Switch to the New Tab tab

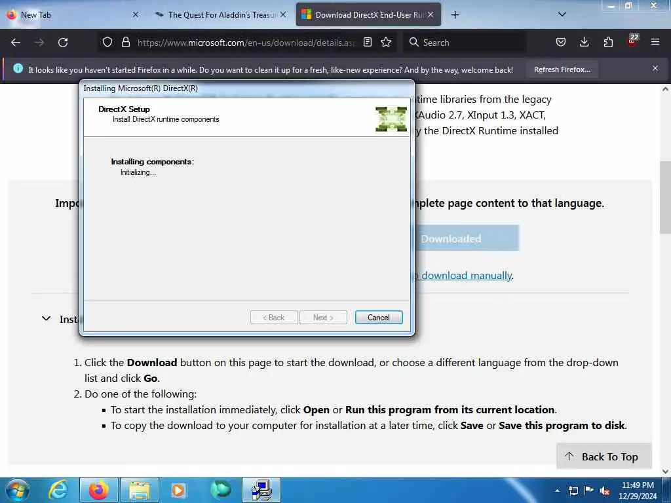click(73, 15)
